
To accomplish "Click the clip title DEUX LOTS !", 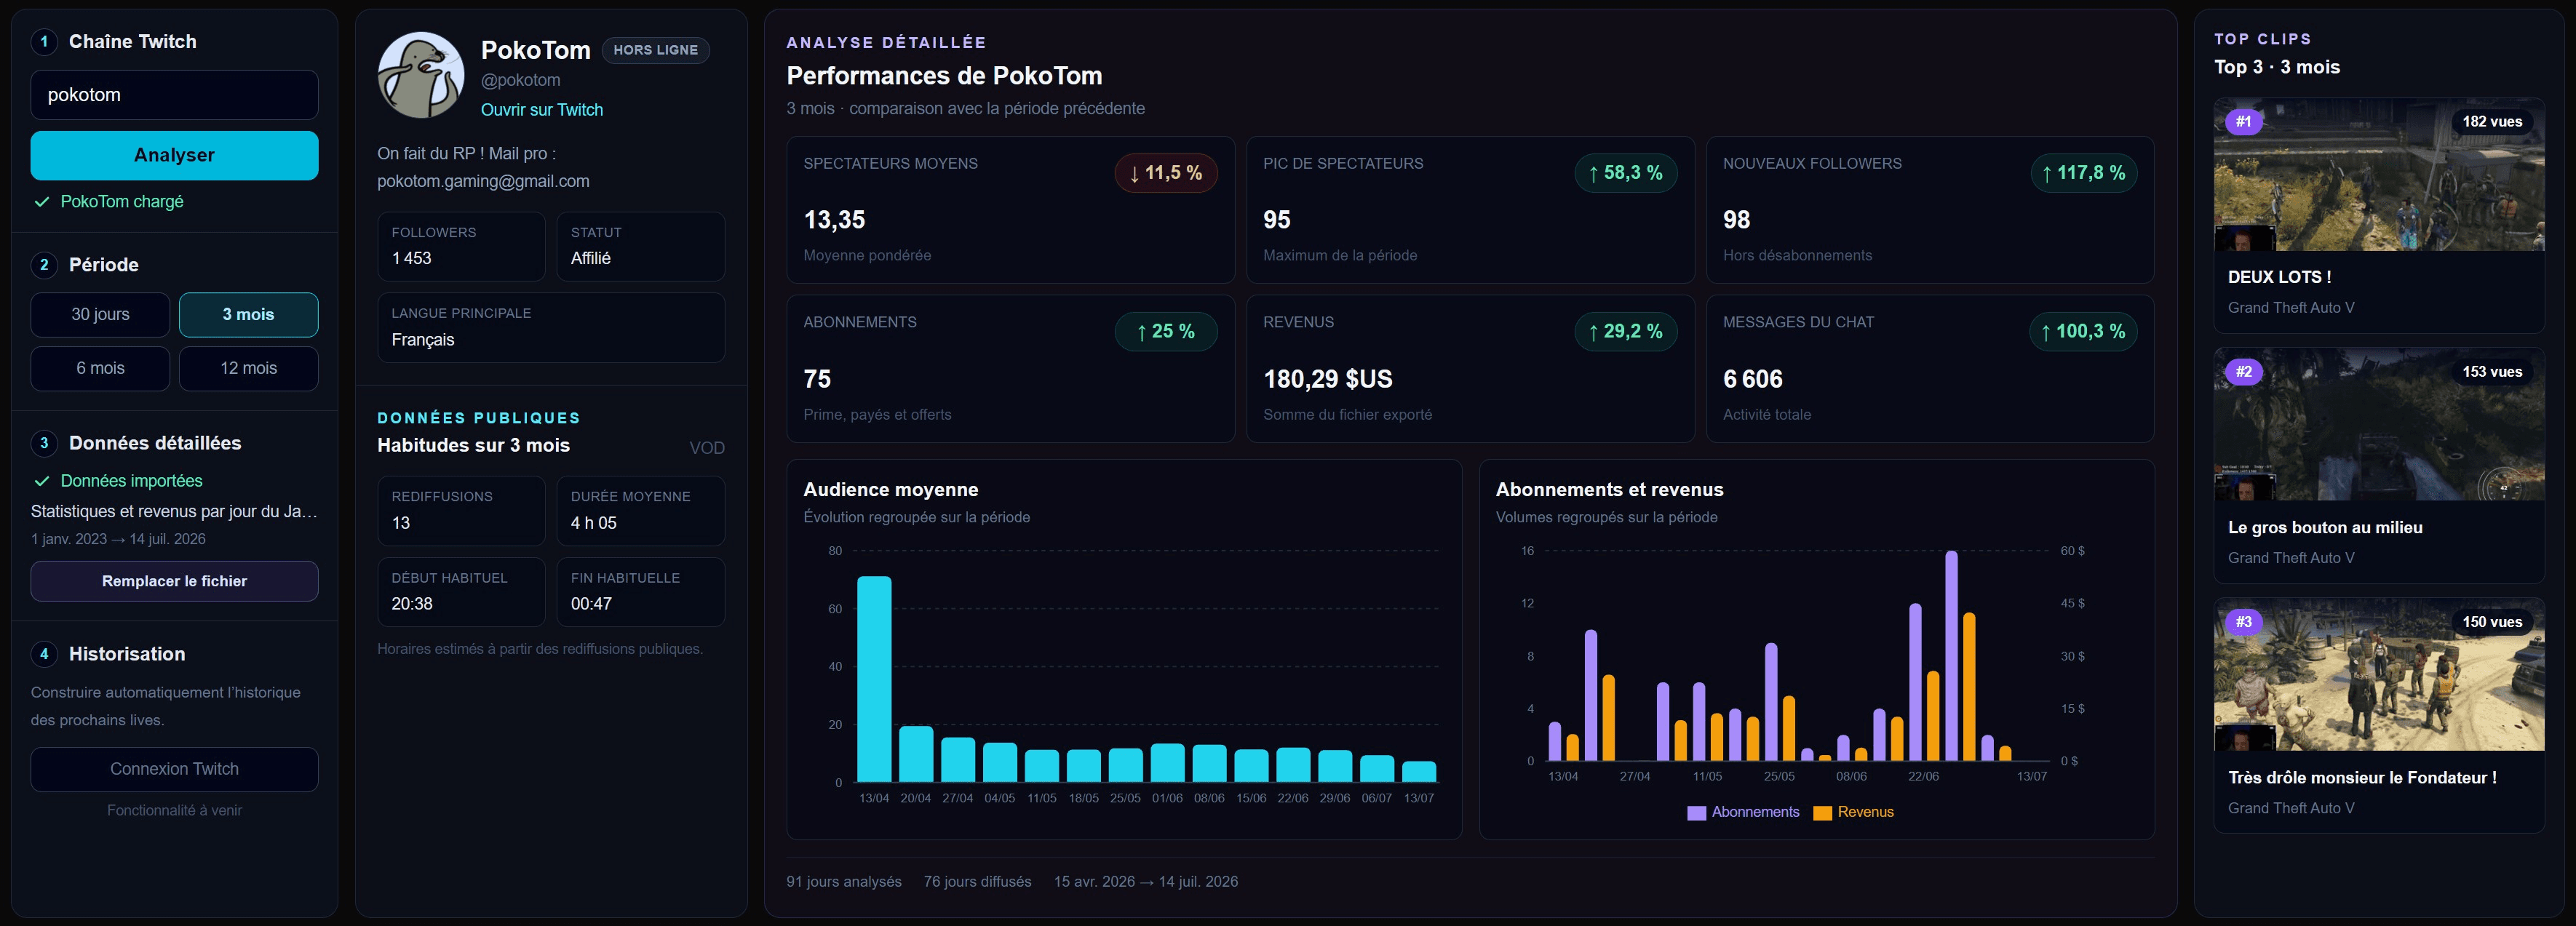I will coord(2279,277).
